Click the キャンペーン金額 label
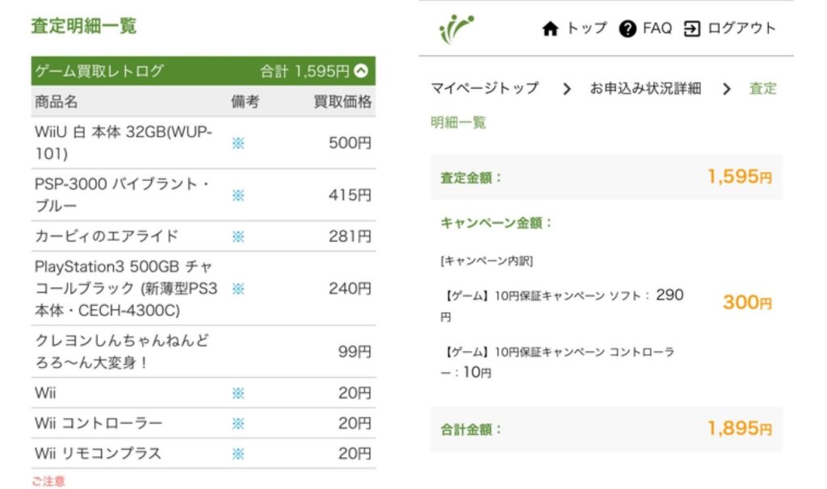 coord(496,223)
